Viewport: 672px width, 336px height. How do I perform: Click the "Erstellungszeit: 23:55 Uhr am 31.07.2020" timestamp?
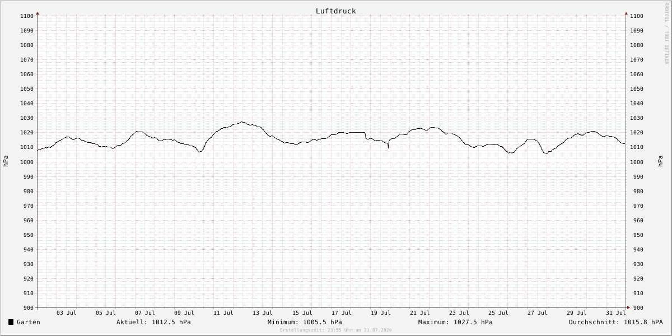tap(336, 330)
